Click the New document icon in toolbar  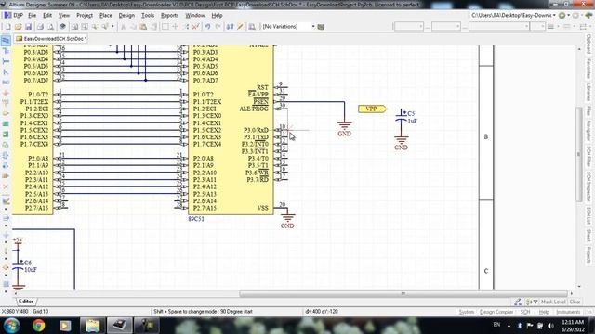tap(7, 27)
